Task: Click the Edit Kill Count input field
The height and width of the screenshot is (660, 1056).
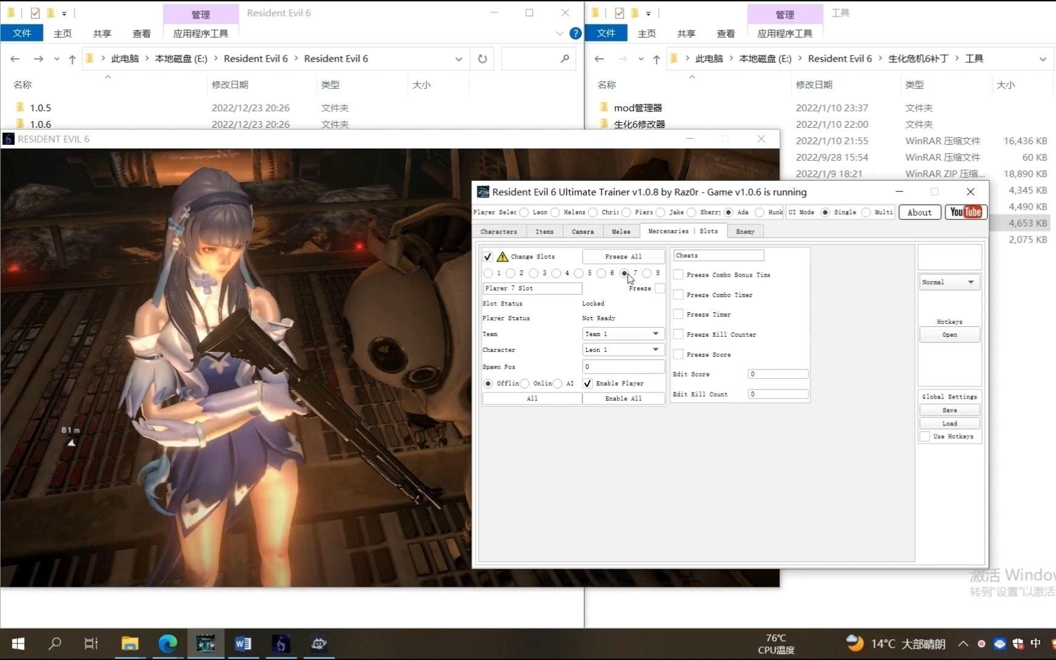Action: coord(778,394)
